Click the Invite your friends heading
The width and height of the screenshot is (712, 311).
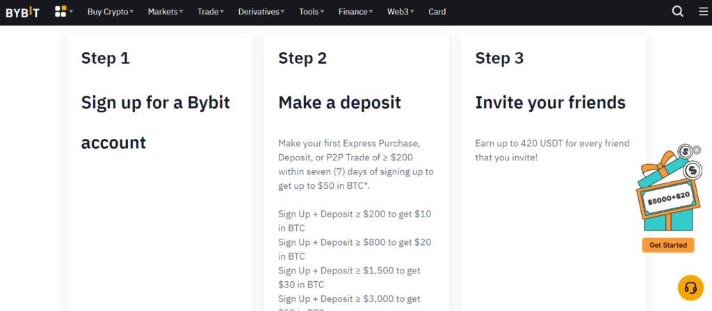pos(550,103)
